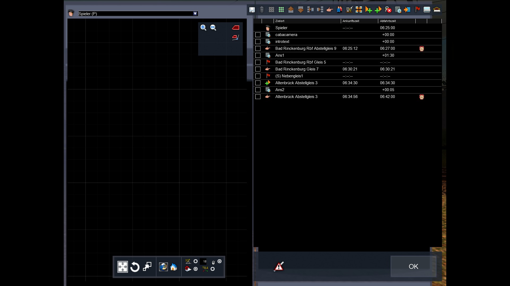Toggle the magnet snap radio button

click(x=195, y=269)
